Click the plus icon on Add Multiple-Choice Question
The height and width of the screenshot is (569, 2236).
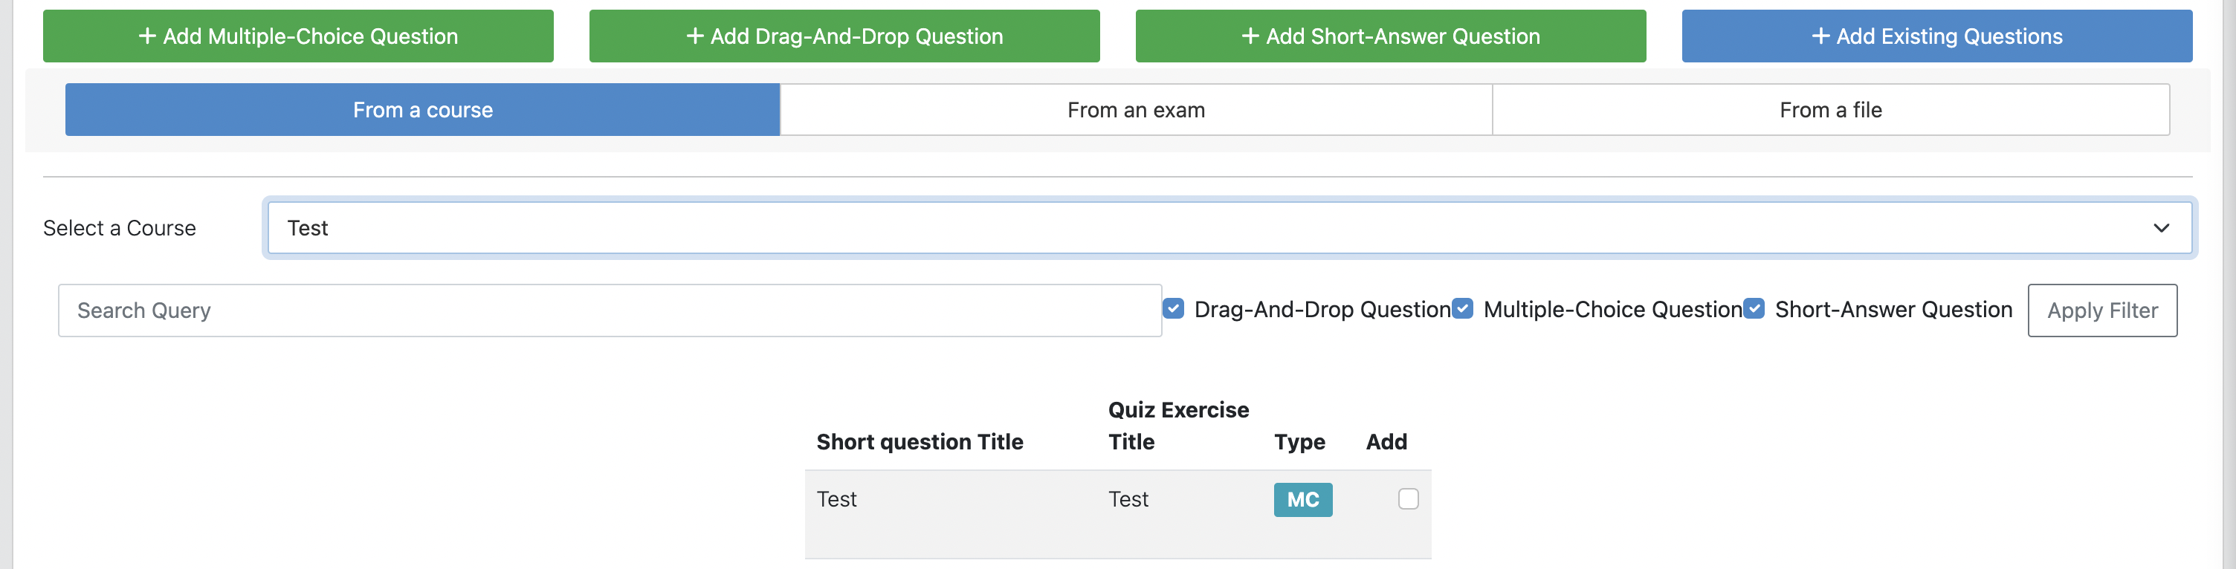[x=148, y=36]
